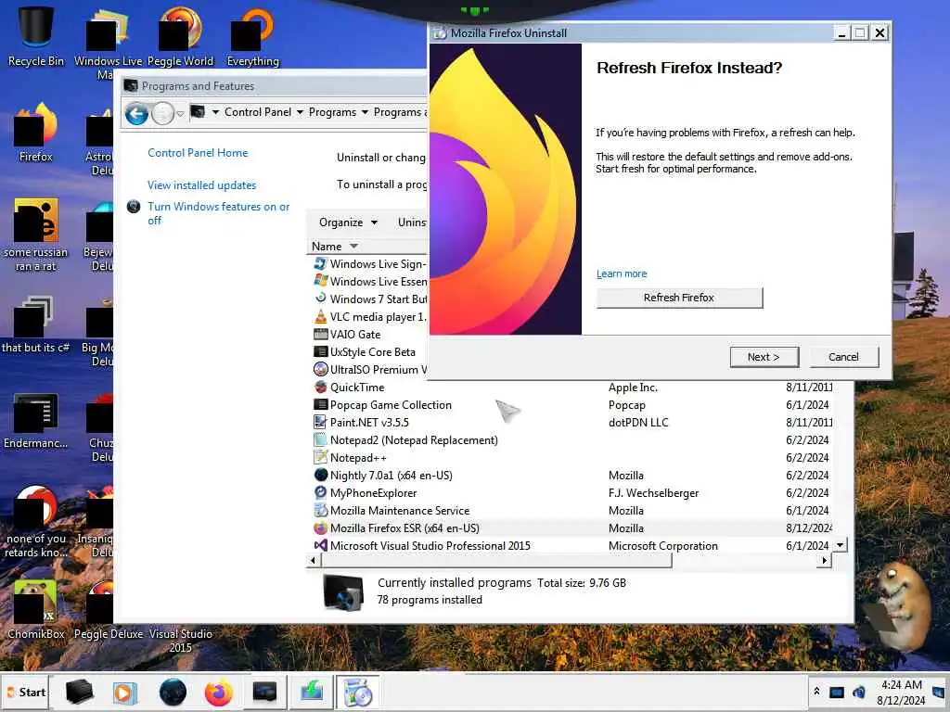
Task: Select the QuickTime icon
Action: (x=320, y=388)
